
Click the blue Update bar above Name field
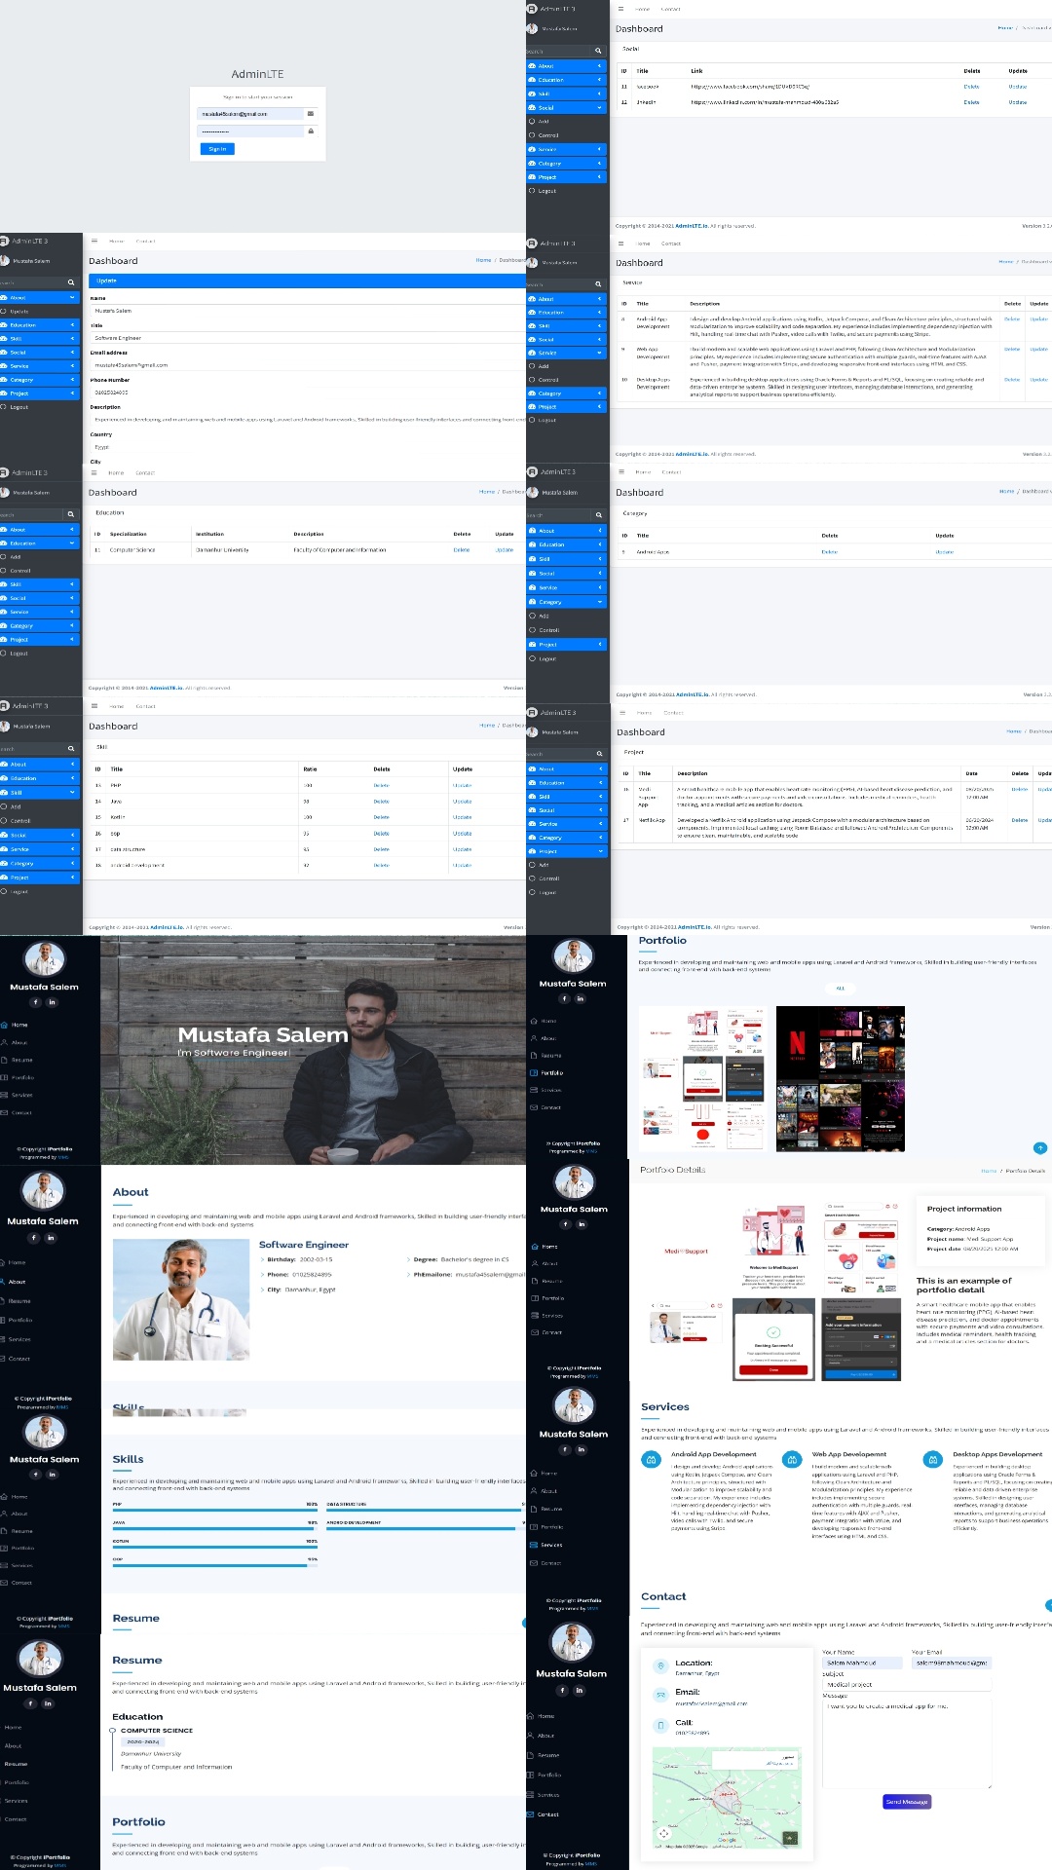pyautogui.click(x=307, y=280)
